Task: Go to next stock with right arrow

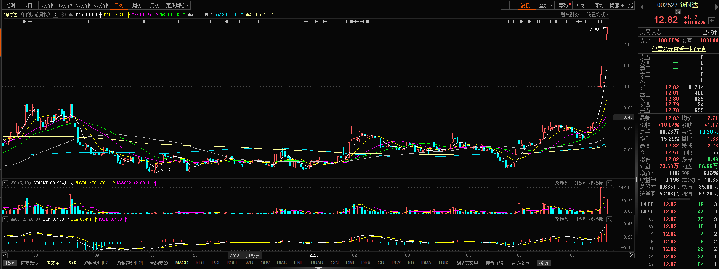Action: pyautogui.click(x=716, y=7)
